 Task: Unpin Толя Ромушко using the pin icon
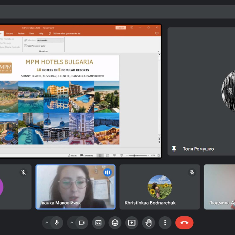pyautogui.click(x=174, y=149)
